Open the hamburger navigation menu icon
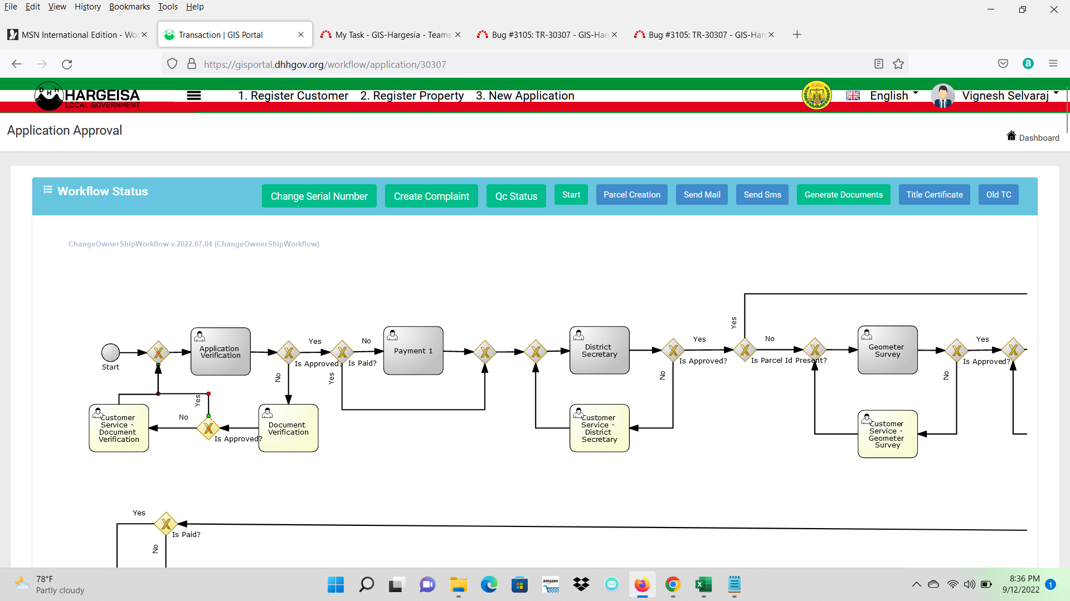 pyautogui.click(x=194, y=96)
